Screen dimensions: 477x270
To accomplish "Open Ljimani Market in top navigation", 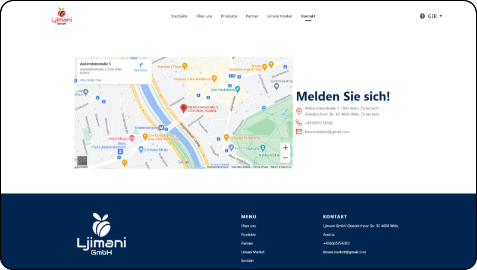I will click(280, 16).
